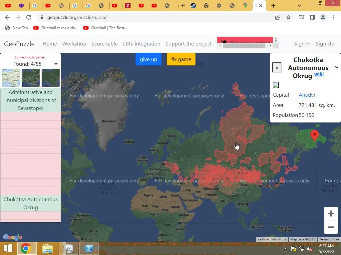Image resolution: width=341 pixels, height=255 pixels.
Task: Click the yellow fix game button
Action: tap(181, 59)
